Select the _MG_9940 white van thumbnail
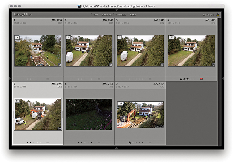This screenshot has height=163, width=233. (x=89, y=51)
